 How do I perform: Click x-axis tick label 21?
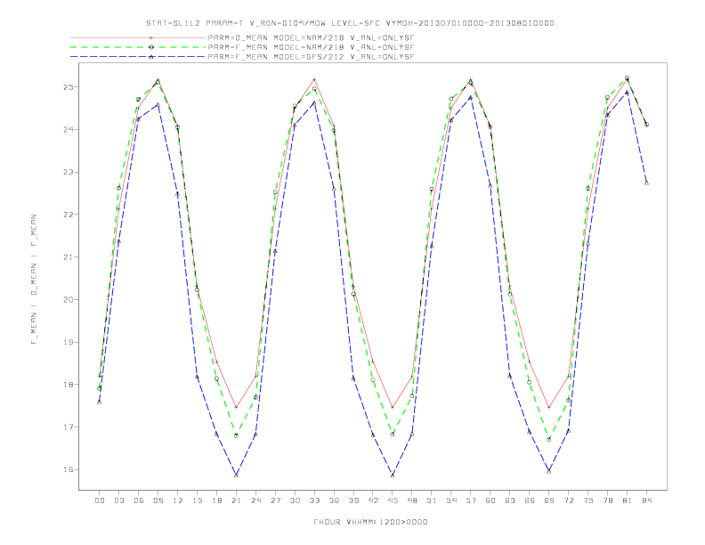pyautogui.click(x=236, y=500)
